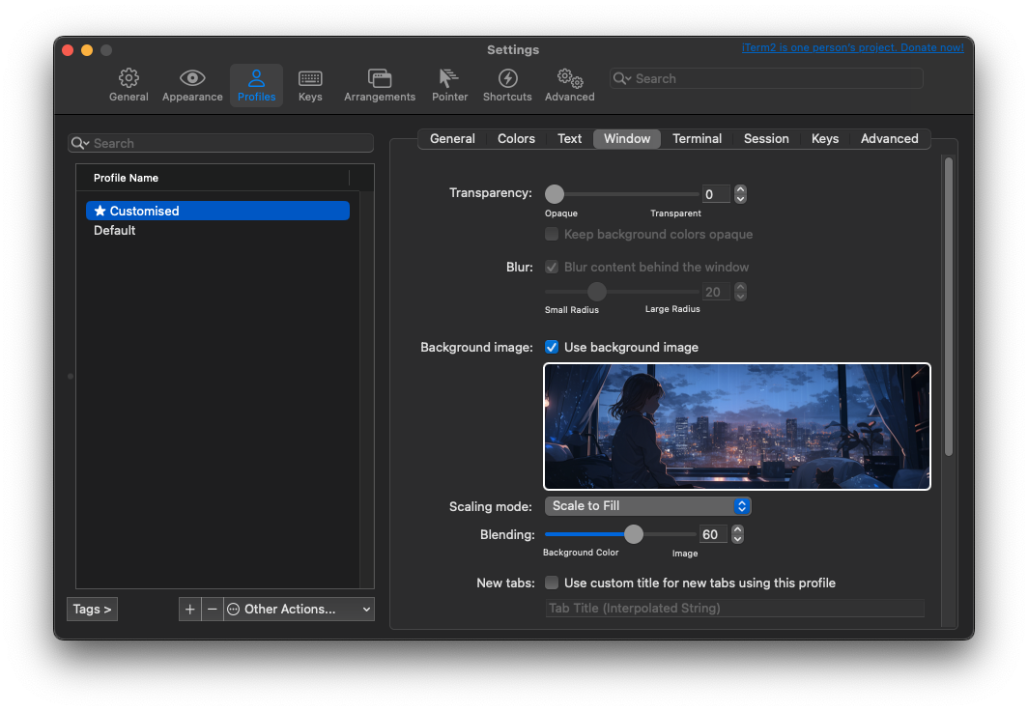Switch to the Terminal tab

[x=697, y=138]
